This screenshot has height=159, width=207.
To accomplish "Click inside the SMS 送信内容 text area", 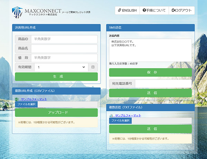I will (x=150, y=50).
